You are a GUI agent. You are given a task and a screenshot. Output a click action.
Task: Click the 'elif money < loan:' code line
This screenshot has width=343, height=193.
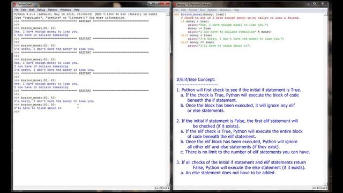tap(197, 35)
